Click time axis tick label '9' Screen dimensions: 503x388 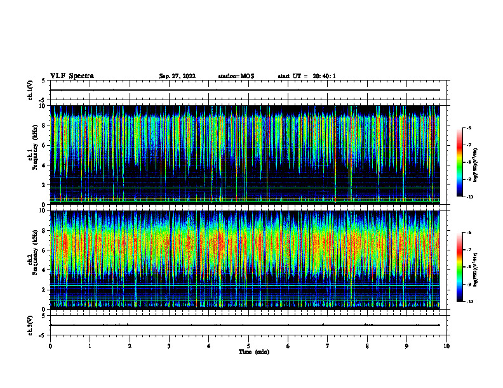(406, 346)
